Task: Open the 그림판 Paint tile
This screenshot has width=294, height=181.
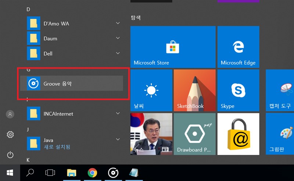Action: click(280, 134)
